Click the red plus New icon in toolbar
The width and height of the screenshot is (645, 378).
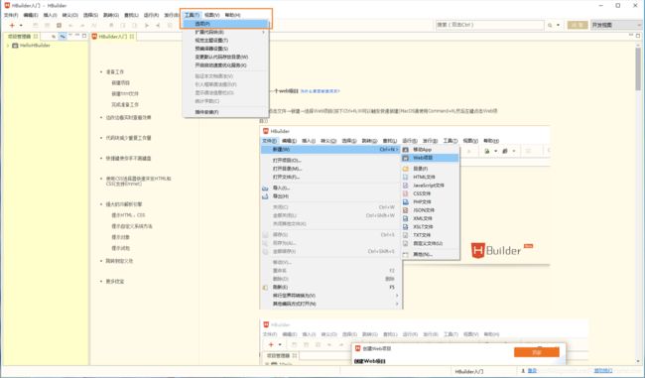click(x=12, y=26)
